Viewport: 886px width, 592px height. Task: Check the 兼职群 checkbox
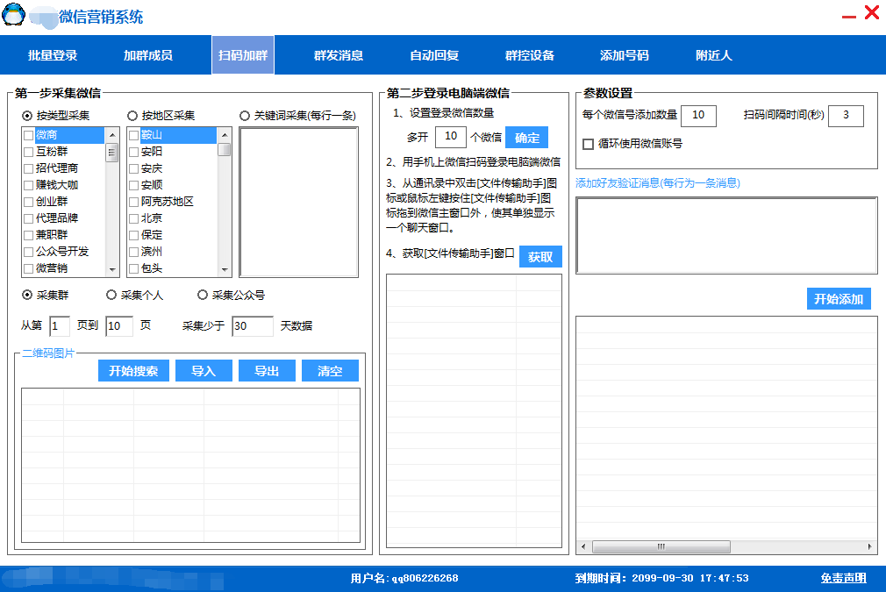point(29,236)
